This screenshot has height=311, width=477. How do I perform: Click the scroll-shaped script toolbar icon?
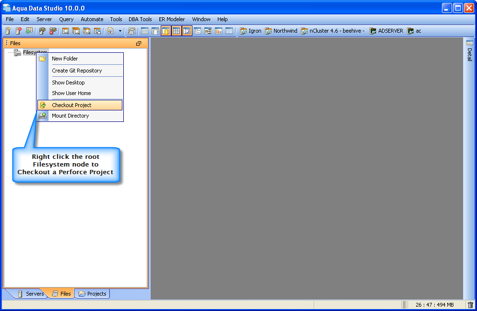131,31
